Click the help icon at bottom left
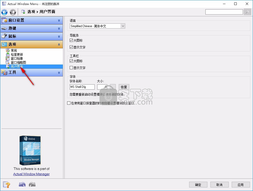Viewport: 253px width, 191px height. pyautogui.click(x=7, y=185)
